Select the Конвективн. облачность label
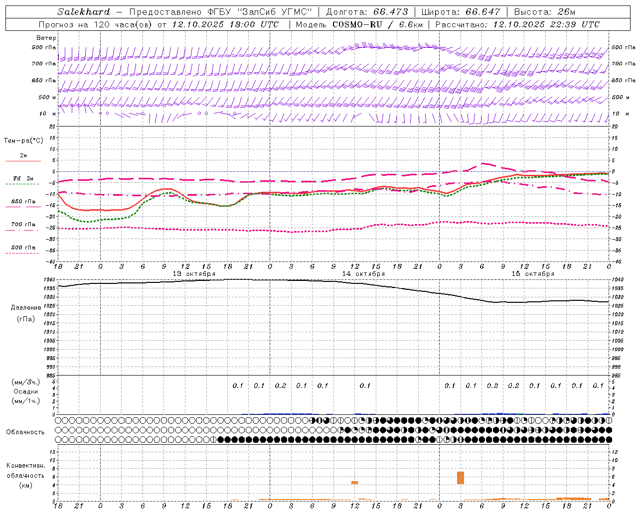The width and height of the screenshot is (638, 510). (x=25, y=471)
